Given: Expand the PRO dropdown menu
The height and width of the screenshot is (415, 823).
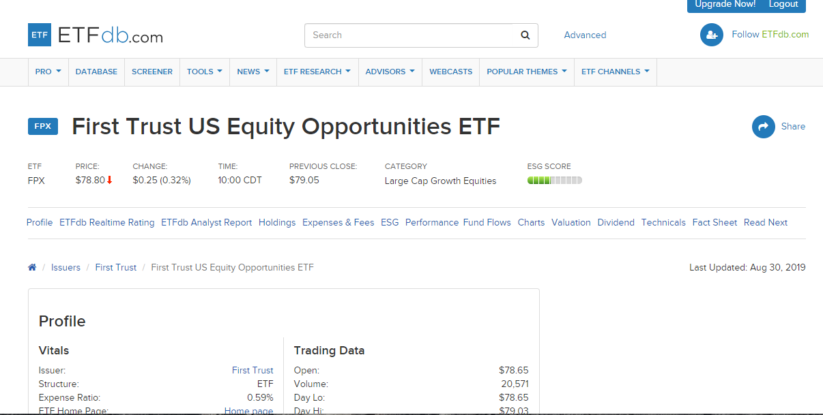Looking at the screenshot, I should 48,72.
